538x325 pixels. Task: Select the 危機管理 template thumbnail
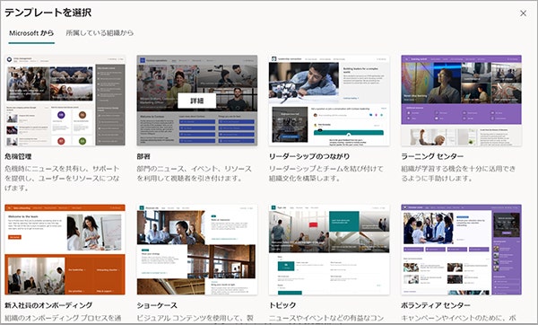pyautogui.click(x=65, y=101)
